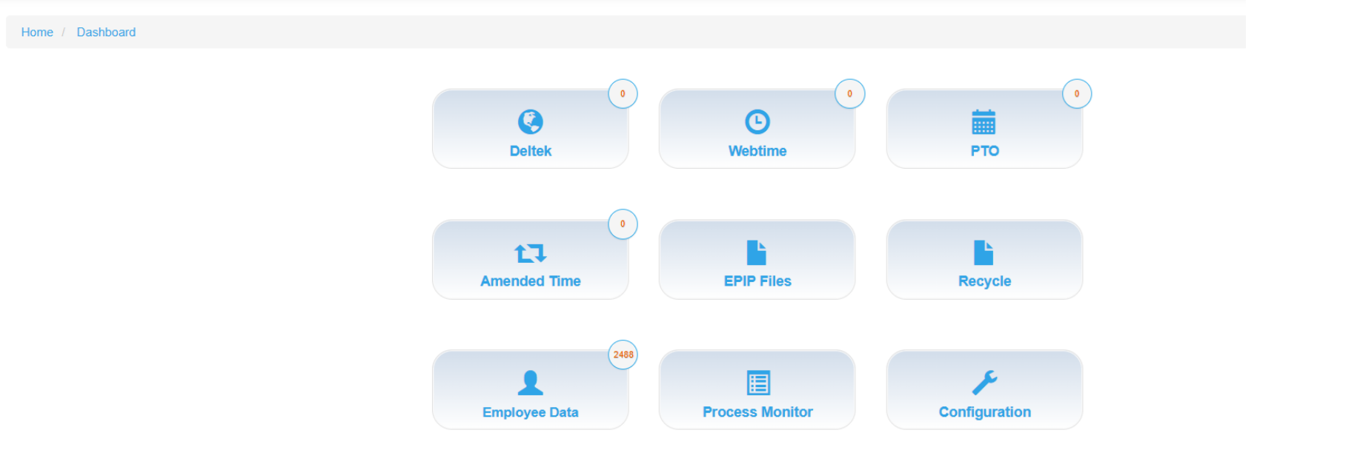This screenshot has width=1360, height=473.
Task: Click the calendar icon on PTO tile
Action: tap(983, 122)
